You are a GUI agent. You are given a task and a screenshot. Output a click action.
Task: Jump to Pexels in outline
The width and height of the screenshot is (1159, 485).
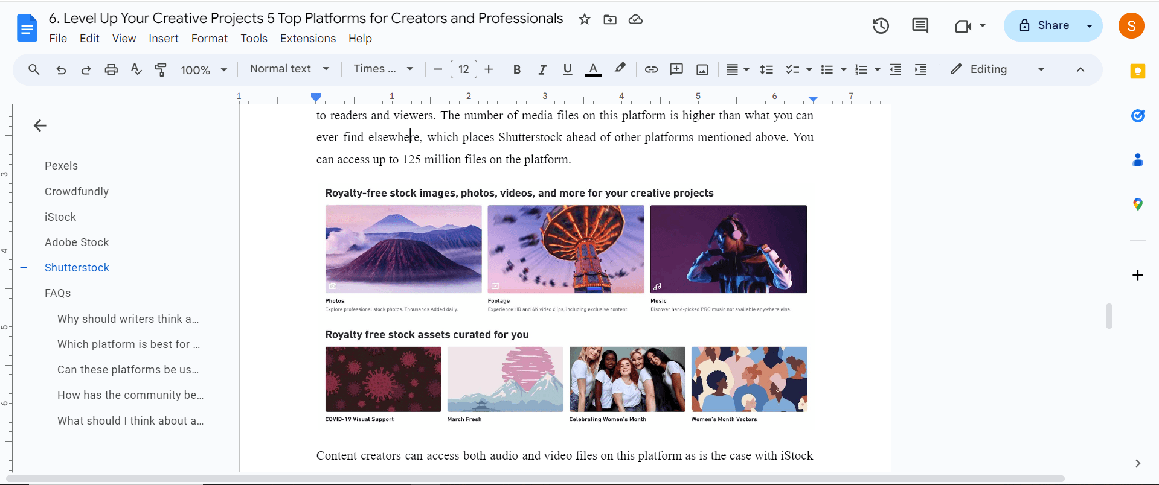(61, 166)
